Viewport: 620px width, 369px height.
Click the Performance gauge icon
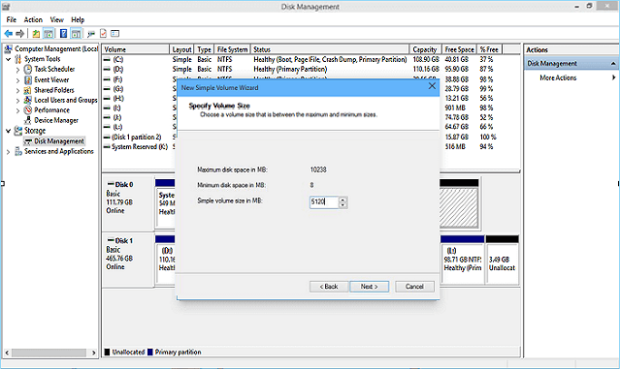pos(28,110)
